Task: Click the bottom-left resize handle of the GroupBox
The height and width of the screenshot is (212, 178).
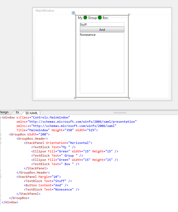Action: pyautogui.click(x=75, y=98)
